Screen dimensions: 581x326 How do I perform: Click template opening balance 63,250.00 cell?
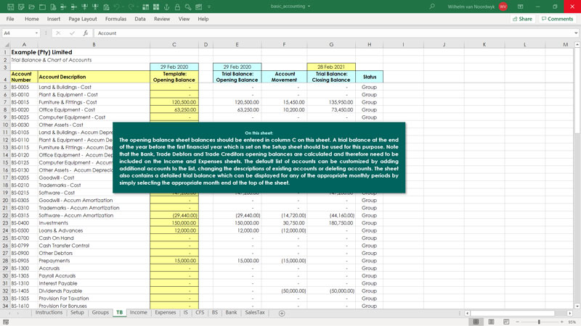(x=174, y=110)
